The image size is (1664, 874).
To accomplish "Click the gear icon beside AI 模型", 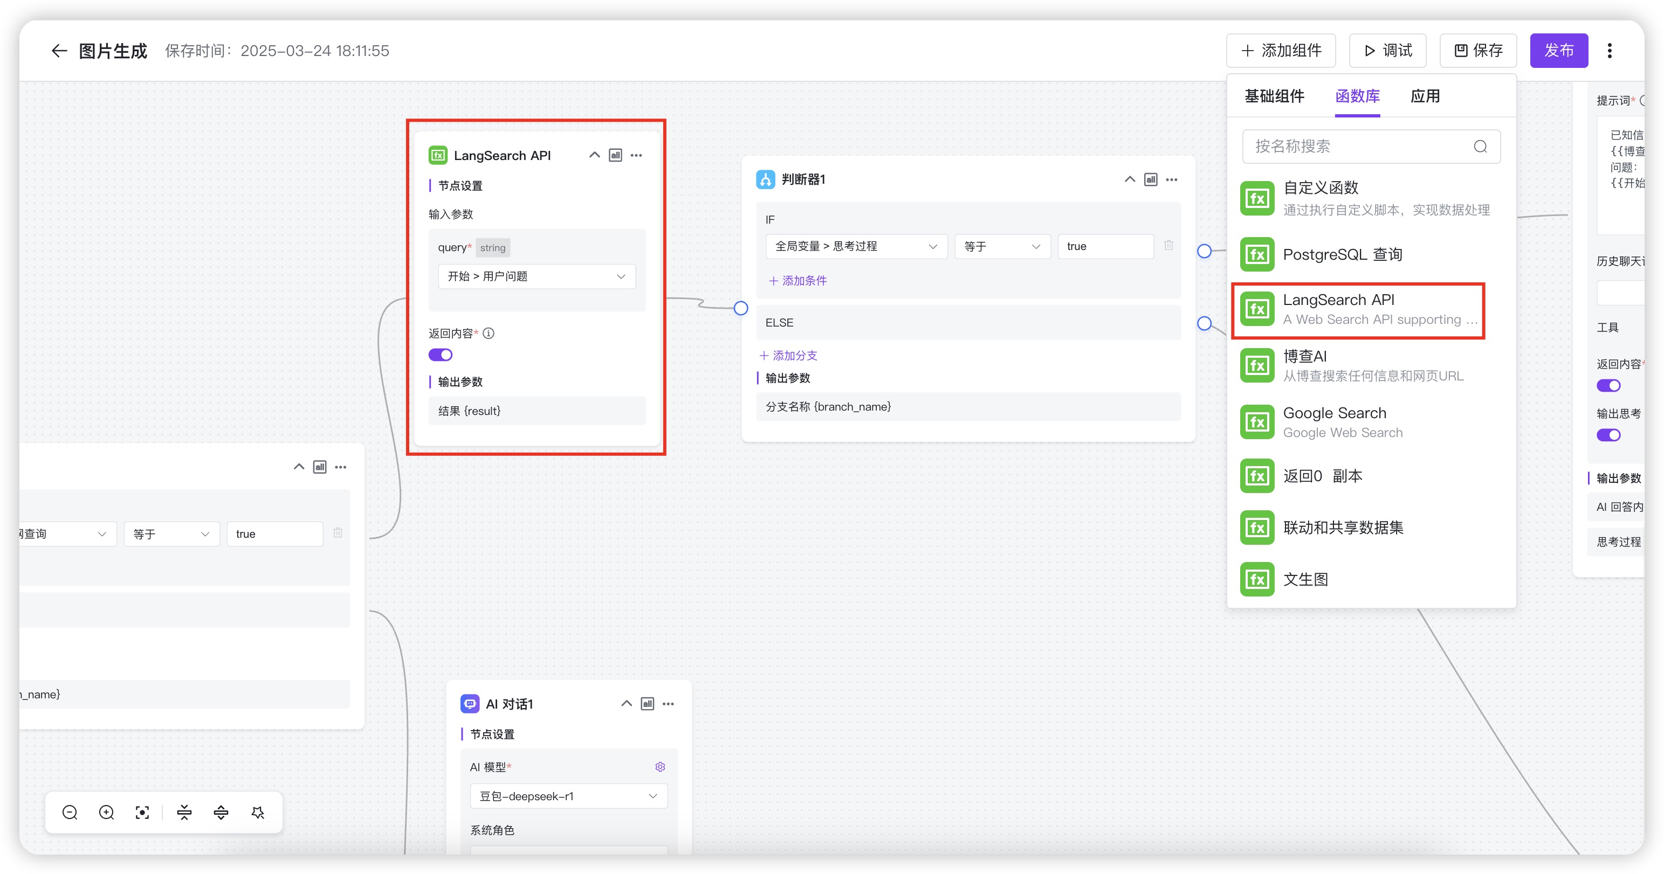I will [659, 767].
